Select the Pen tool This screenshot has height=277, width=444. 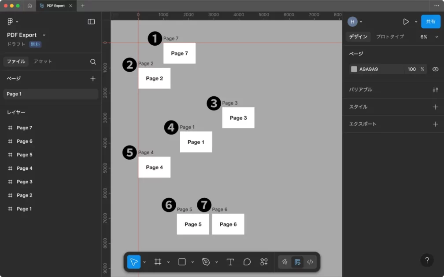click(206, 262)
